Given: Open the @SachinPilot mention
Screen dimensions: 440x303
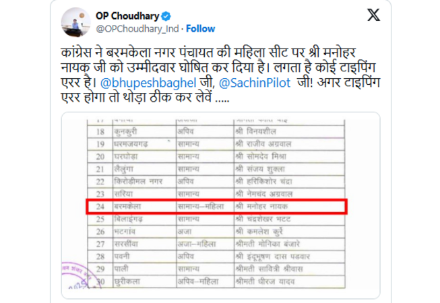Looking at the screenshot, I should (x=255, y=83).
